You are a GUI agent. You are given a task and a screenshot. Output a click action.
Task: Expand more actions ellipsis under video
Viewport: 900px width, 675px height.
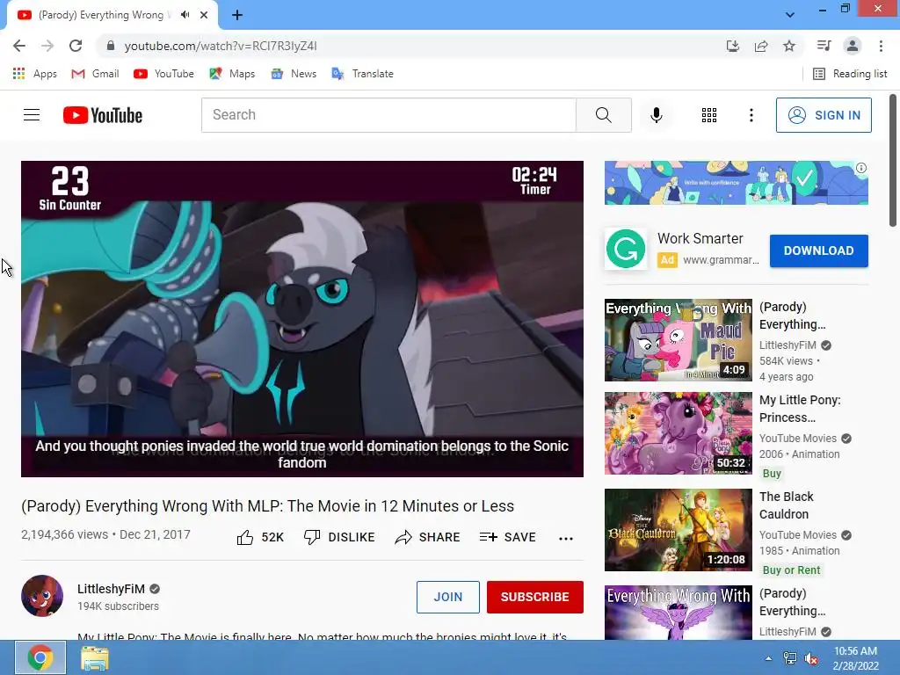pos(566,539)
